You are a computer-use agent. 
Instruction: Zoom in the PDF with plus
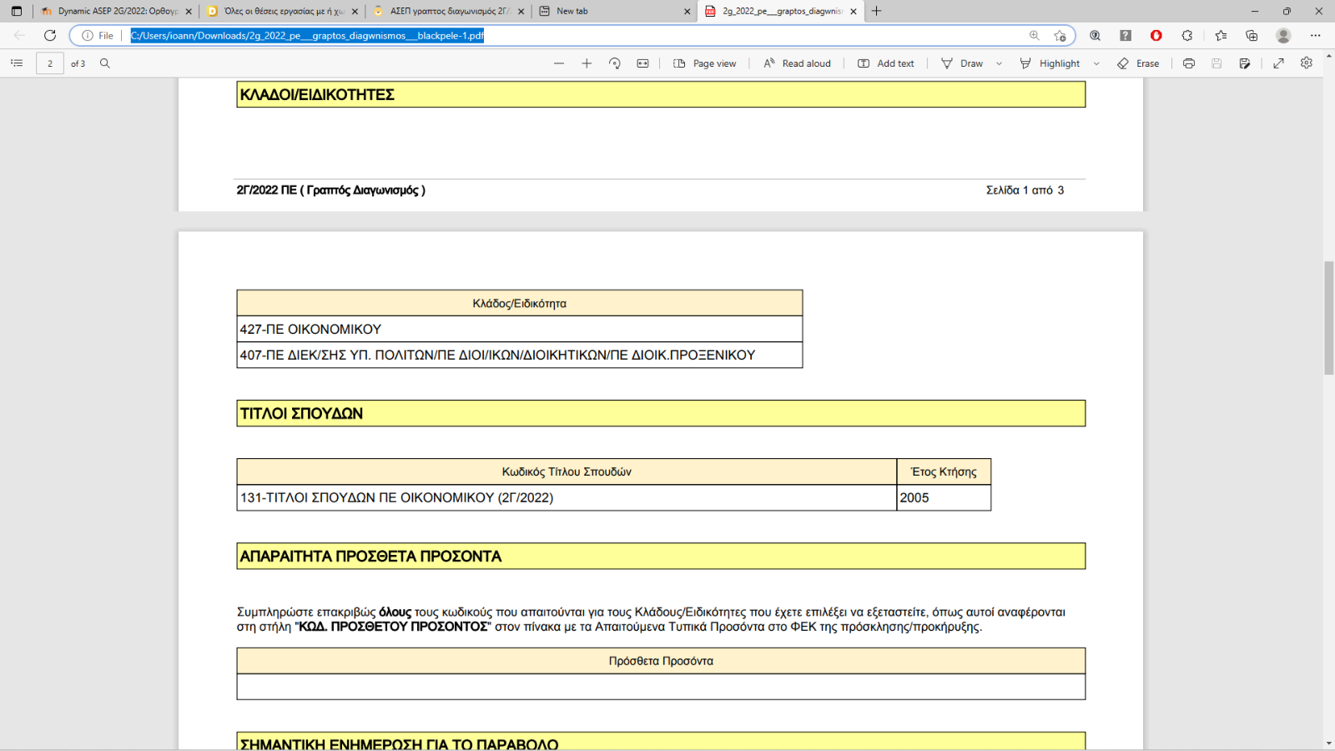pos(587,63)
